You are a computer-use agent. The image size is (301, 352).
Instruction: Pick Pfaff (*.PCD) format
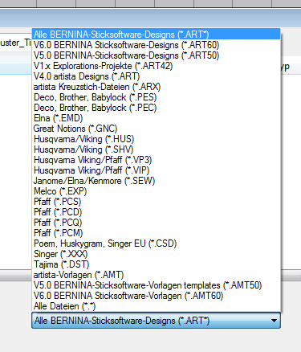tap(157, 212)
